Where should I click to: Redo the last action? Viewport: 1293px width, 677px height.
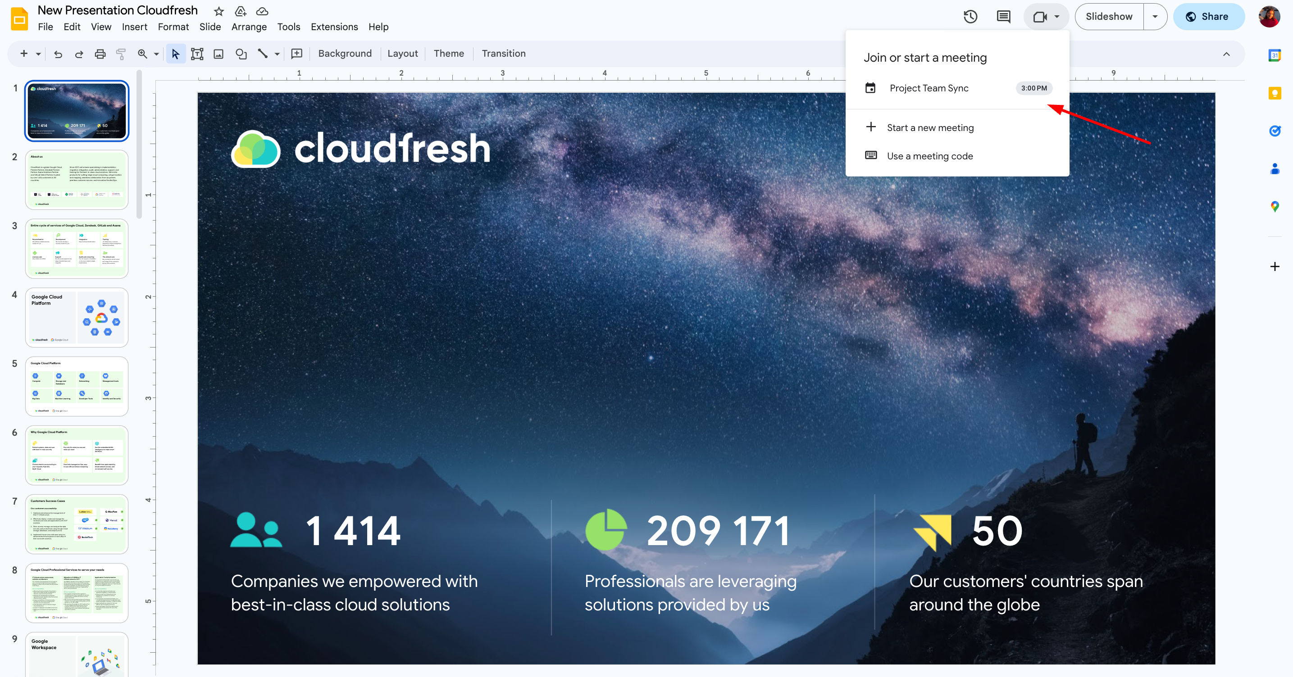[x=79, y=54]
